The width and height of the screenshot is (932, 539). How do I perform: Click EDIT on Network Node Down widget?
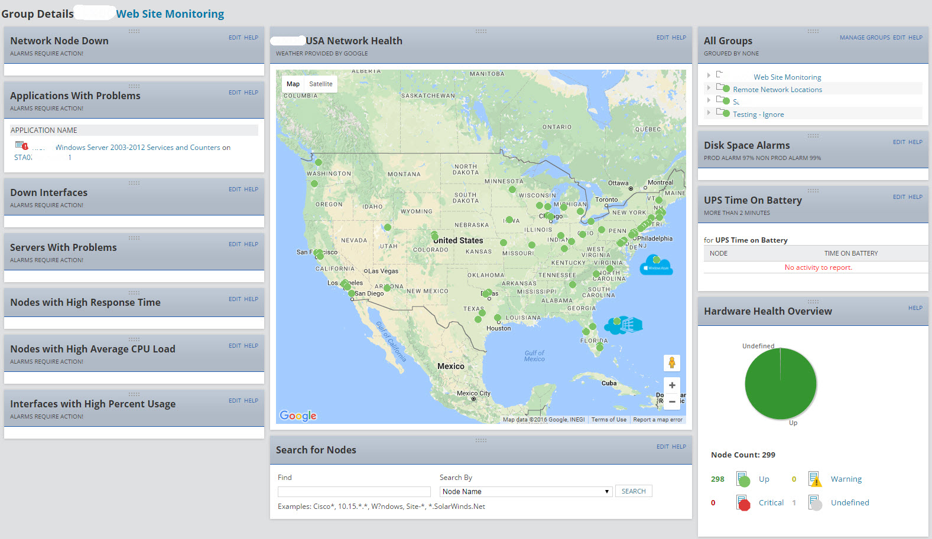pyautogui.click(x=235, y=37)
